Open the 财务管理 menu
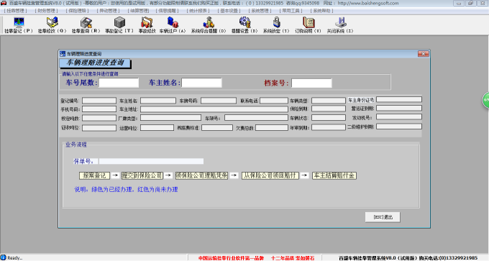 tap(46, 11)
